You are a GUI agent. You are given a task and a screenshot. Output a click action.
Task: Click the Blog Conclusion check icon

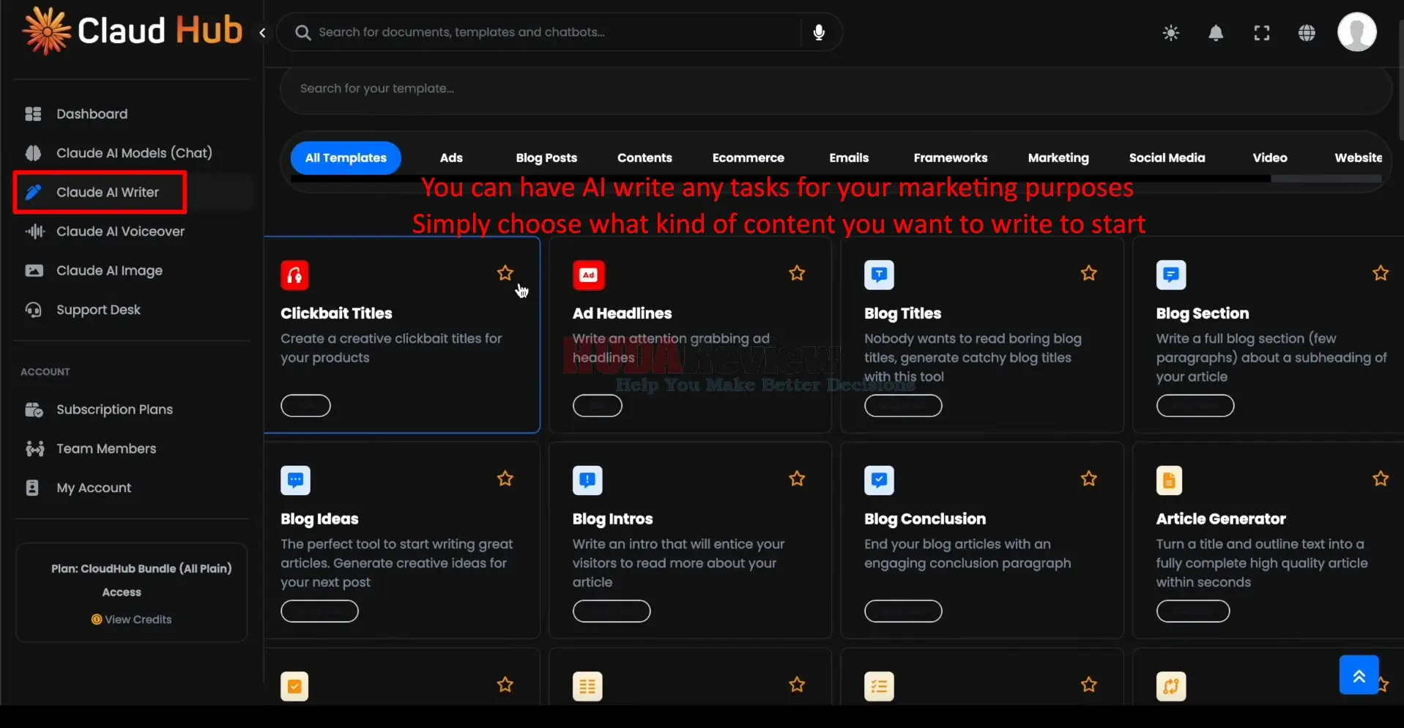click(x=879, y=480)
